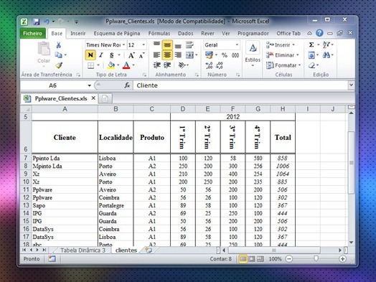Click the find binoculars icon
Screen dimensions: 376x282
[x=326, y=55]
